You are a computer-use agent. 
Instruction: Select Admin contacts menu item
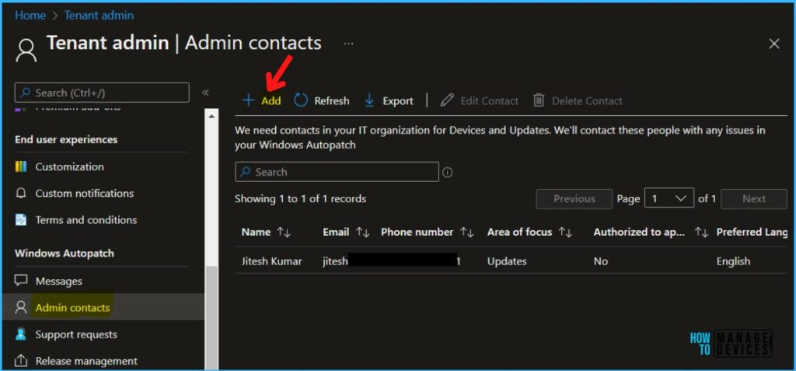click(72, 307)
